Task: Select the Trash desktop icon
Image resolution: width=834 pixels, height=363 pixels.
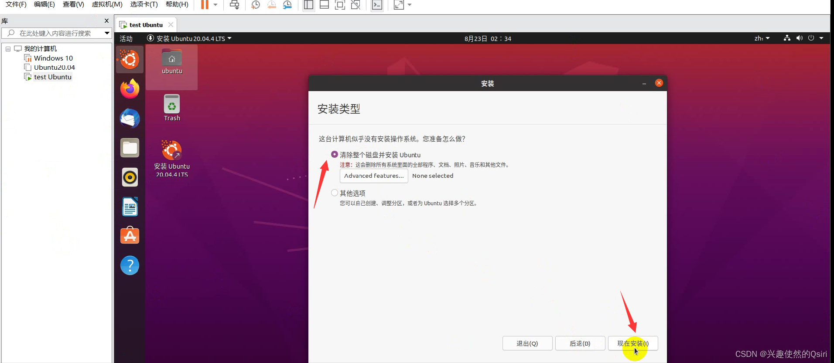Action: point(172,108)
